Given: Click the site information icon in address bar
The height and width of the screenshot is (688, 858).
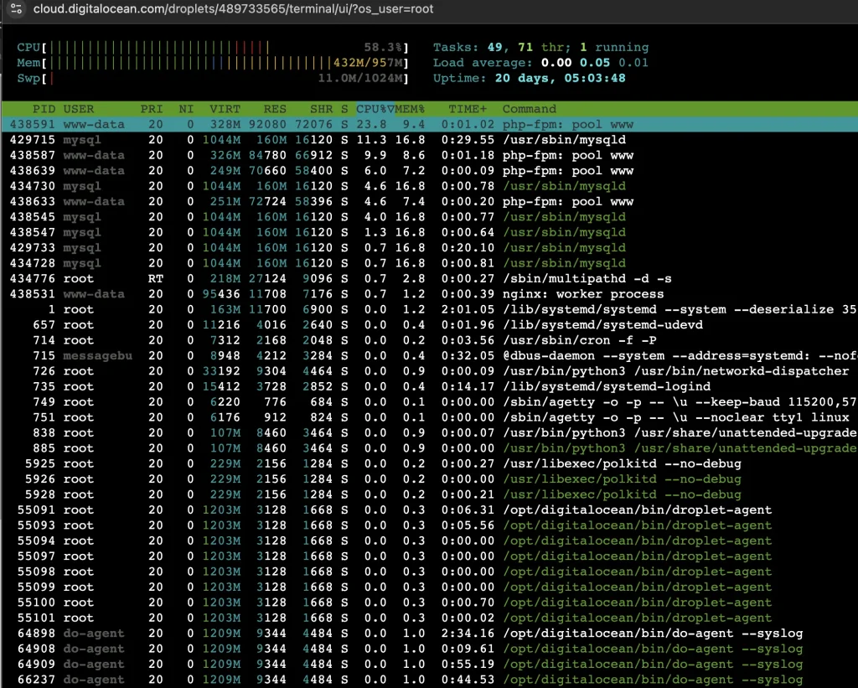Looking at the screenshot, I should 17,8.
